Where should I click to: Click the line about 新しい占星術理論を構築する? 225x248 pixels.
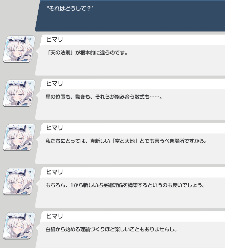(125, 185)
